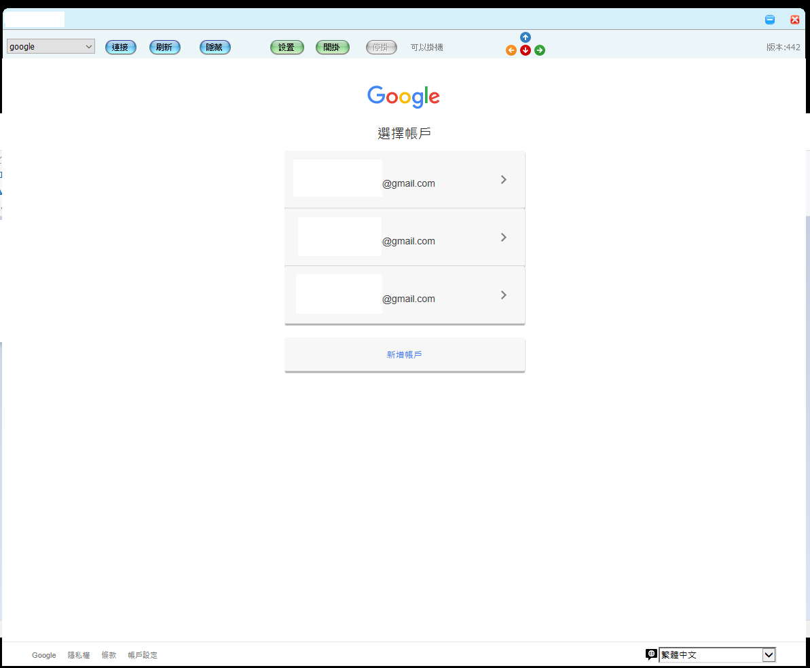Viewport: 810px width, 668px height.
Task: Click the blue up arrow icon
Action: (526, 37)
